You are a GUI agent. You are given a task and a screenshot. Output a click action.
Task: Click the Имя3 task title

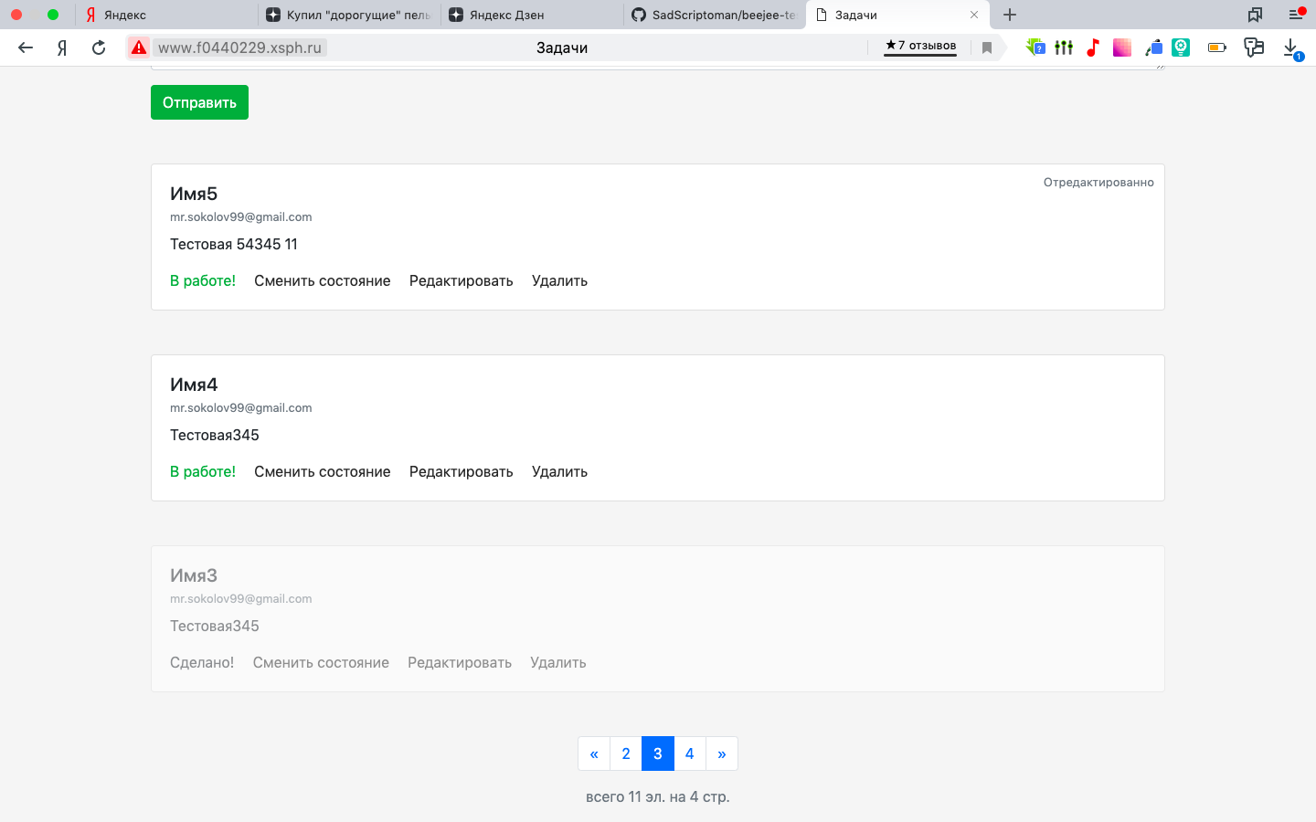point(194,575)
